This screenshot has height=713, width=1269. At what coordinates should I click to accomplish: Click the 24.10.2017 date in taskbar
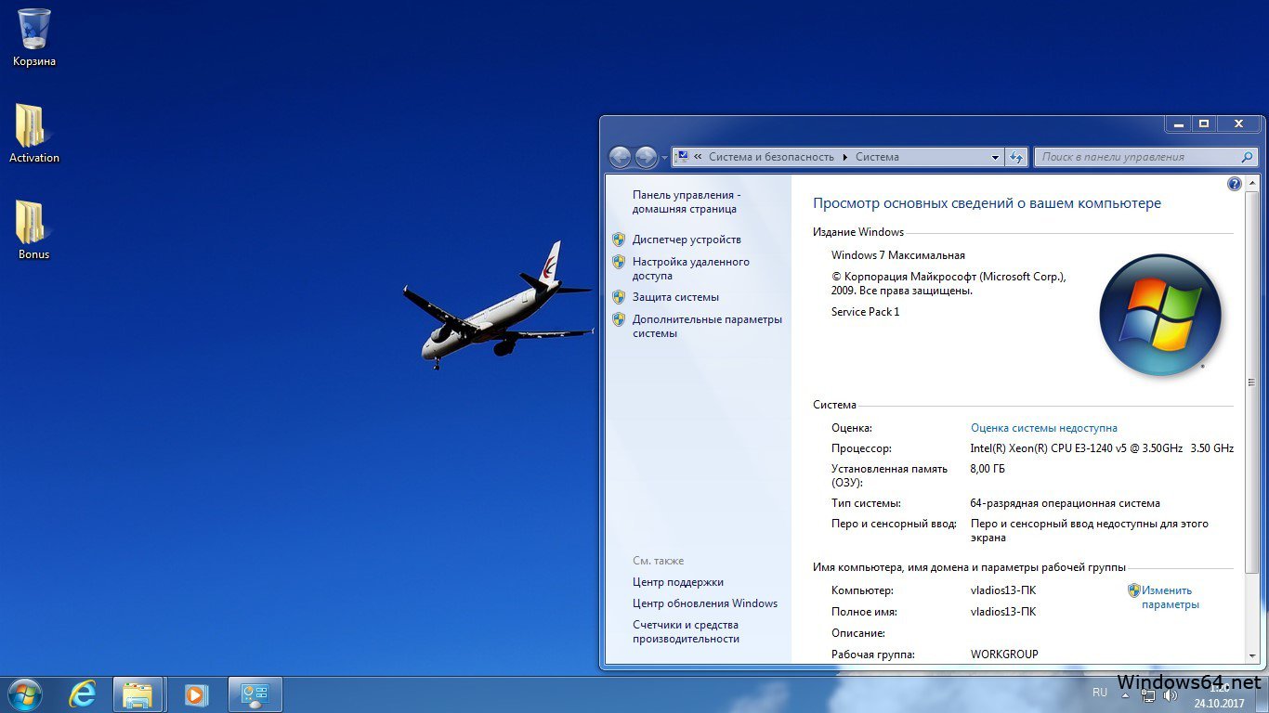tap(1219, 704)
